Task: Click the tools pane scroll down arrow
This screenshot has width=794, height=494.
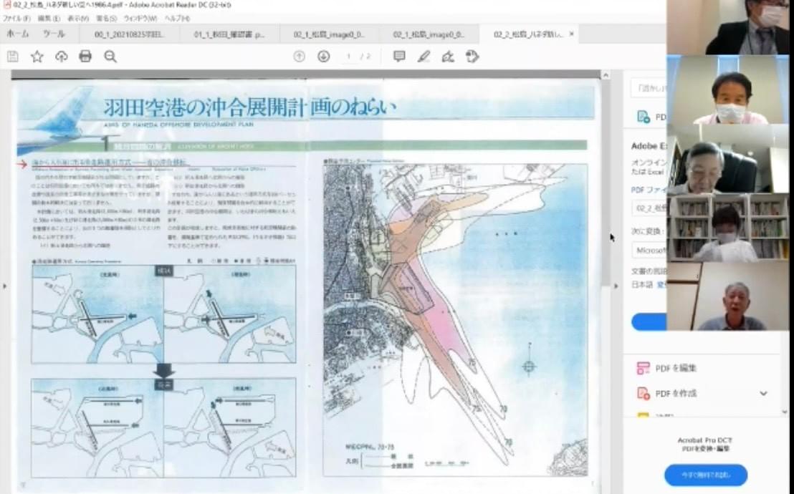Action: click(785, 412)
